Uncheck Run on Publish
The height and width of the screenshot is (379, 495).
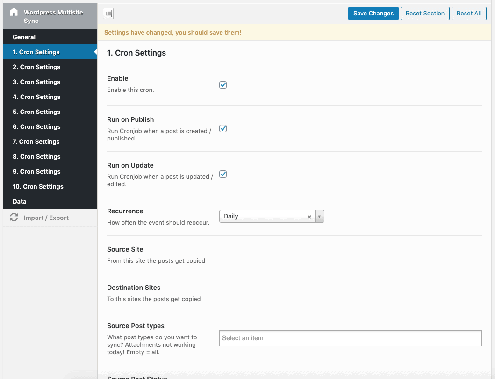223,128
